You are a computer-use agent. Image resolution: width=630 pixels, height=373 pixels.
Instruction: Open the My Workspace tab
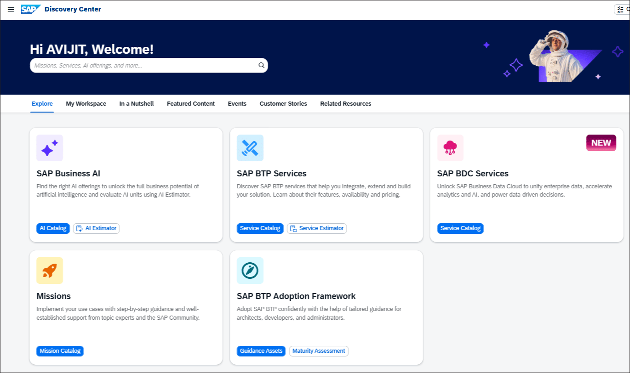(86, 104)
